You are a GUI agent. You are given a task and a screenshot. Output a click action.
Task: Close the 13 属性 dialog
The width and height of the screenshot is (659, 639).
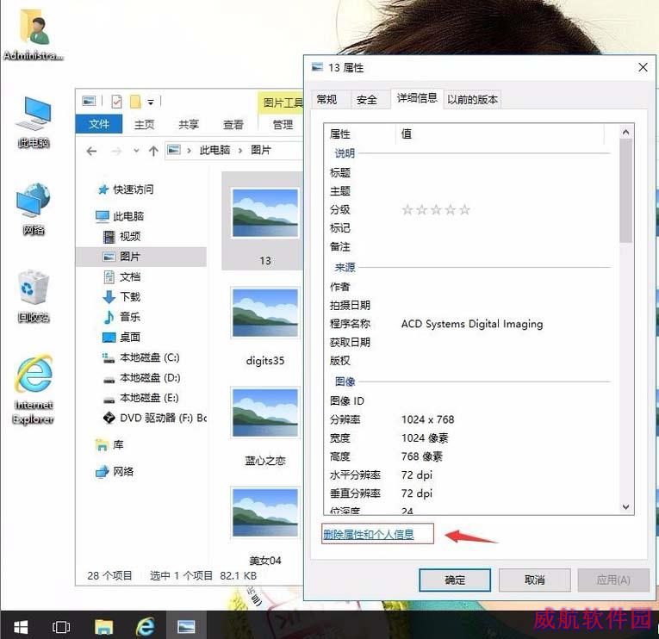[643, 67]
